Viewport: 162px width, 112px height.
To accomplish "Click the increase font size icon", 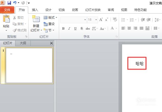I will [x=101, y=20].
